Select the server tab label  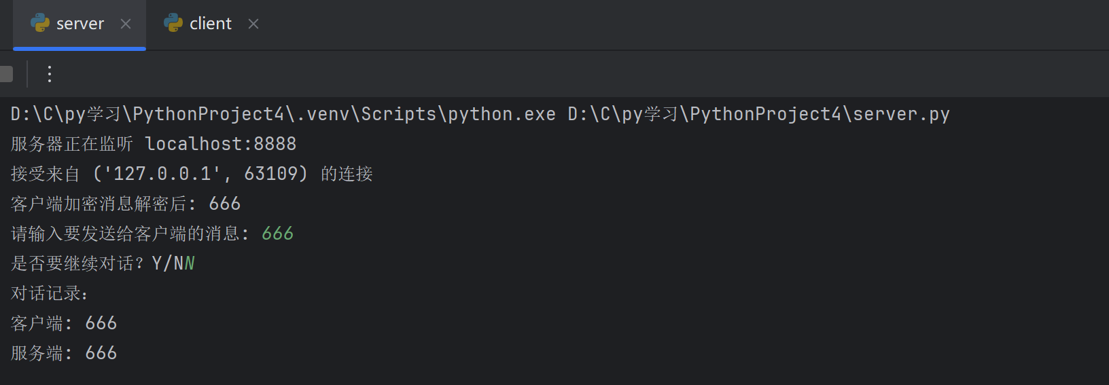[80, 24]
